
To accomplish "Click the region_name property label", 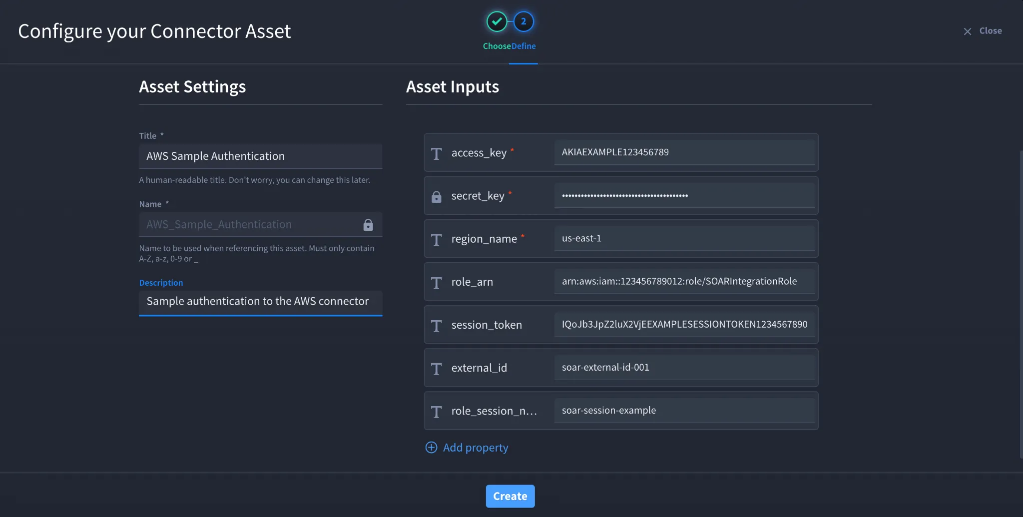I will click(x=484, y=239).
